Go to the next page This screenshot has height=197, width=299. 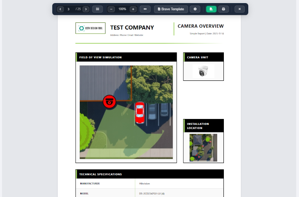coord(86,9)
